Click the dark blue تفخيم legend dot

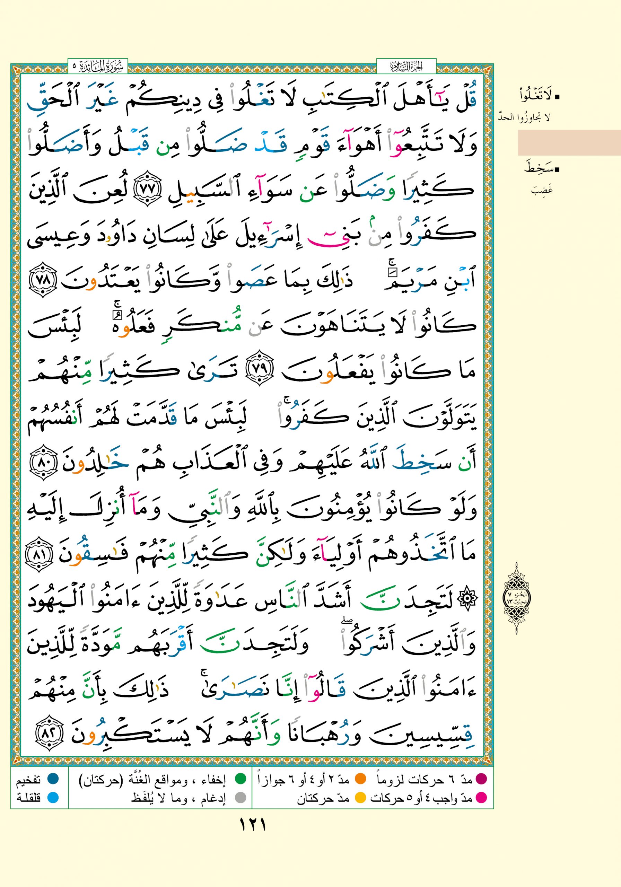pyautogui.click(x=53, y=779)
